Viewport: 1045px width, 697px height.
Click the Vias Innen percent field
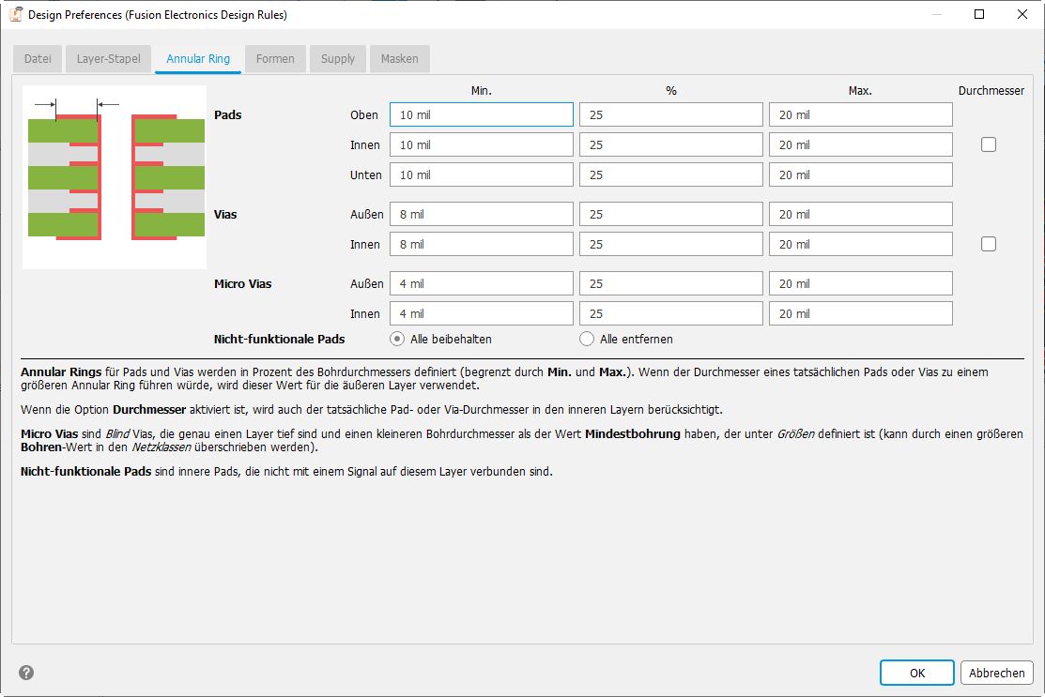pyautogui.click(x=671, y=244)
